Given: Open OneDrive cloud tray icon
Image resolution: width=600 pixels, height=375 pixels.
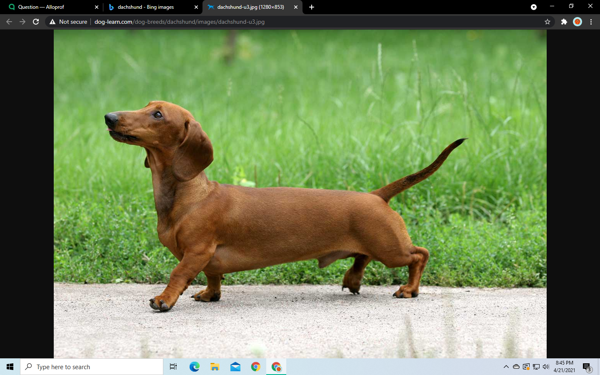Looking at the screenshot, I should [516, 367].
